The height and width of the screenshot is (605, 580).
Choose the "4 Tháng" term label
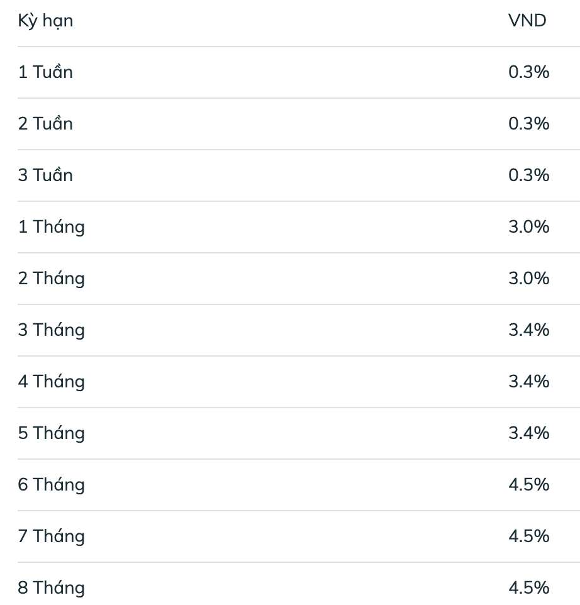point(51,382)
